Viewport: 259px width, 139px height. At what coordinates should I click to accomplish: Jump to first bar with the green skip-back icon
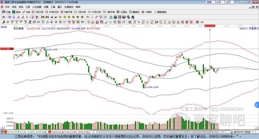tap(42, 17)
